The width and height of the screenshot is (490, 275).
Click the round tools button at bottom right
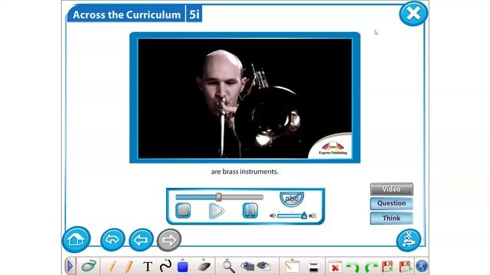point(409,240)
